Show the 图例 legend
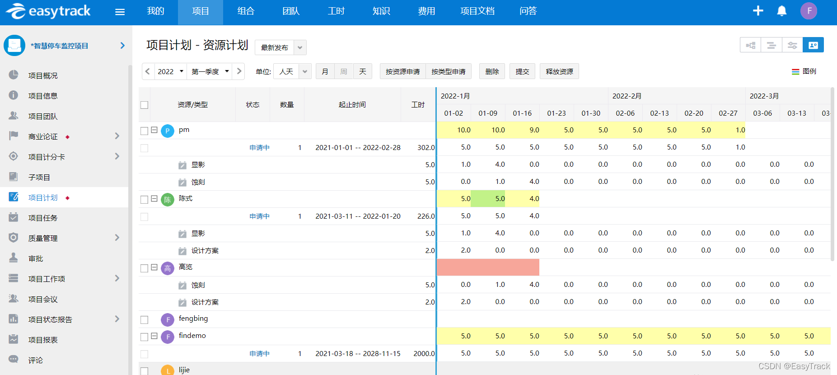 pos(804,71)
